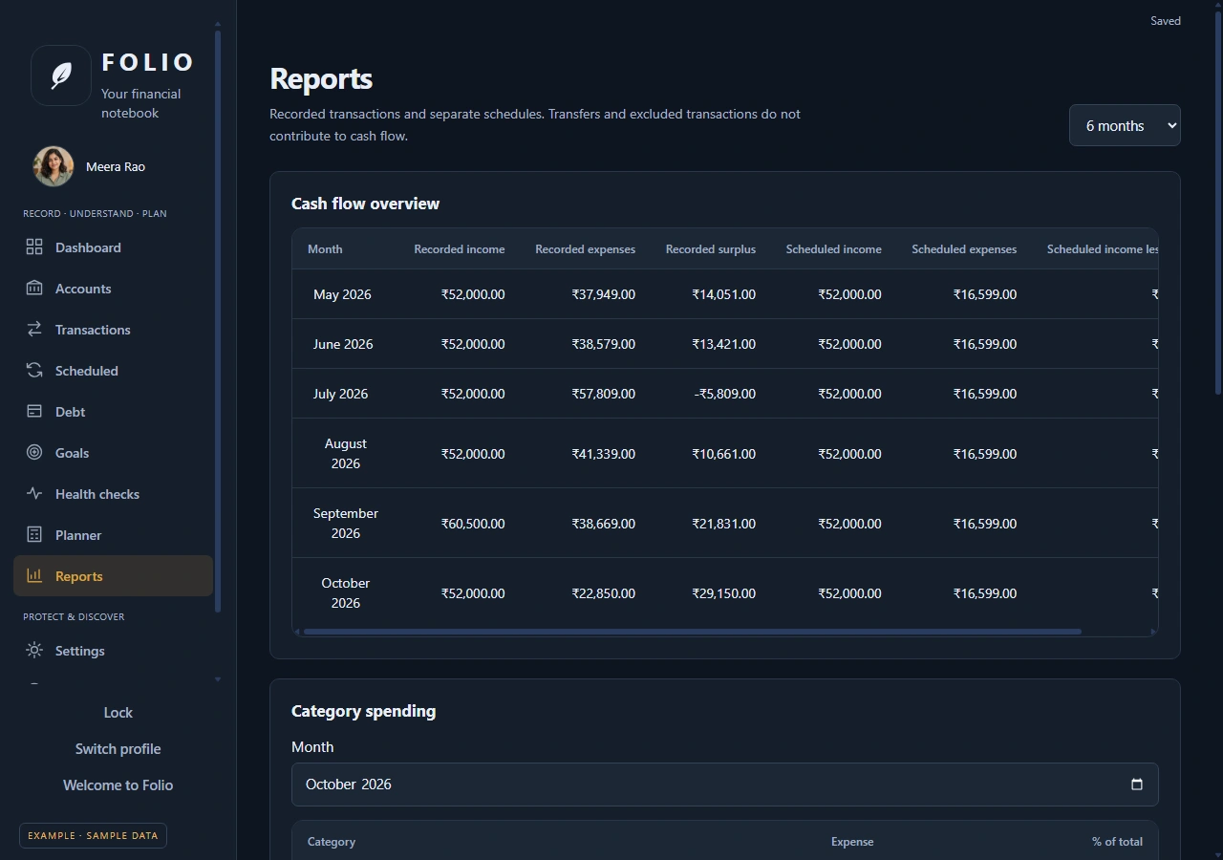The image size is (1223, 860).
Task: Click the Settings sun-gear icon
Action: tap(34, 651)
